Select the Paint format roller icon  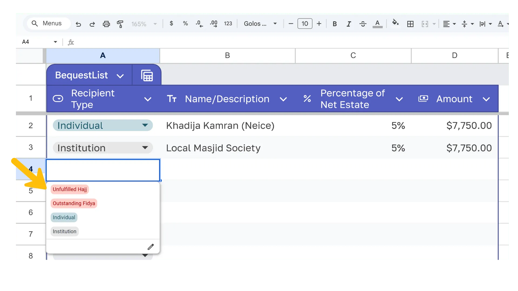coord(120,24)
